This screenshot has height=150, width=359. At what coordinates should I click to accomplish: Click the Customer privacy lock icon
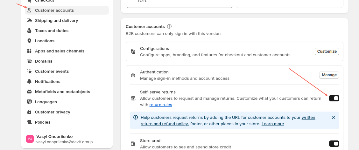[29, 112]
